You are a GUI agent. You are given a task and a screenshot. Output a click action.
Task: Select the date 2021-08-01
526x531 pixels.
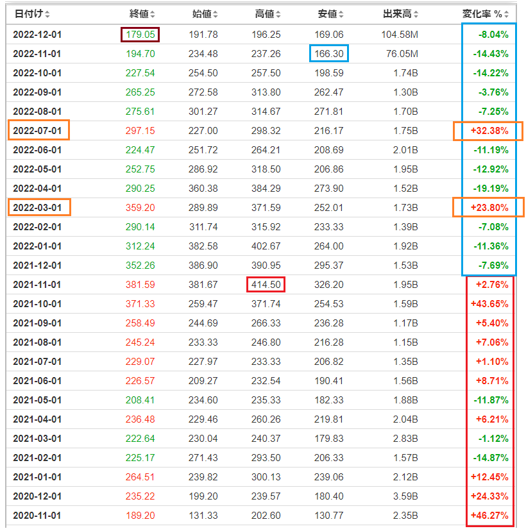point(37,342)
